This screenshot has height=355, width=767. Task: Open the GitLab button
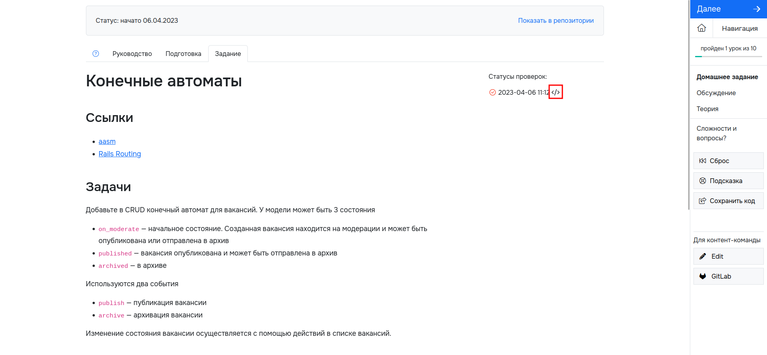point(728,276)
